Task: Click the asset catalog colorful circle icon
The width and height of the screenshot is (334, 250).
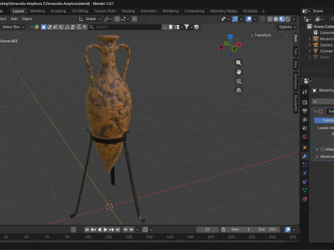Action: (37, 27)
